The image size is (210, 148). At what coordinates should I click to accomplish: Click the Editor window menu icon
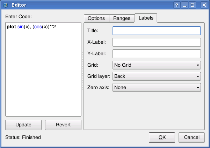[x=5, y=5]
